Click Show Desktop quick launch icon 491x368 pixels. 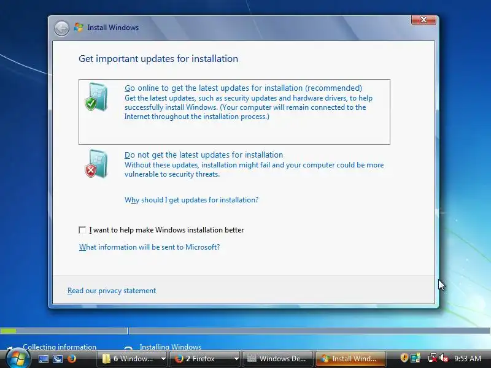(43, 359)
